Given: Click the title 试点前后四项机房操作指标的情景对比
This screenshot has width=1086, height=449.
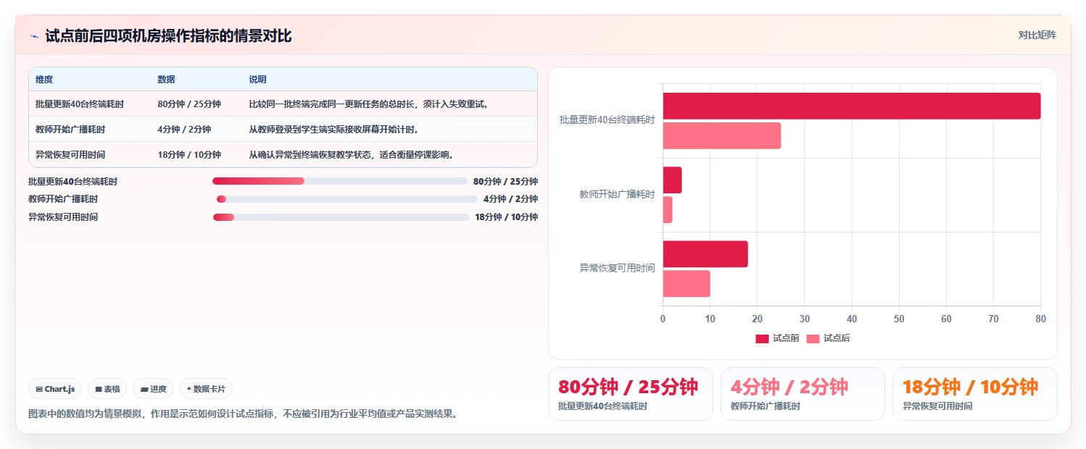Looking at the screenshot, I should 168,35.
